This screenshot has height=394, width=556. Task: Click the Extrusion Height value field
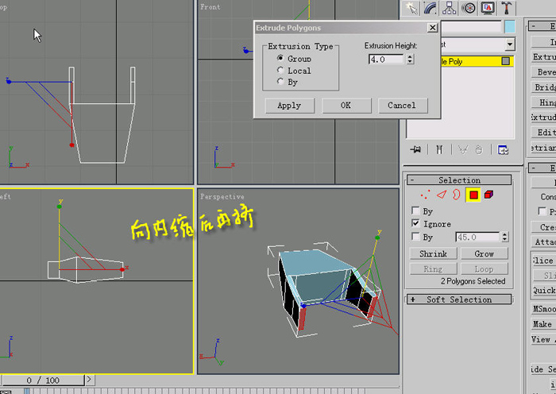point(386,60)
